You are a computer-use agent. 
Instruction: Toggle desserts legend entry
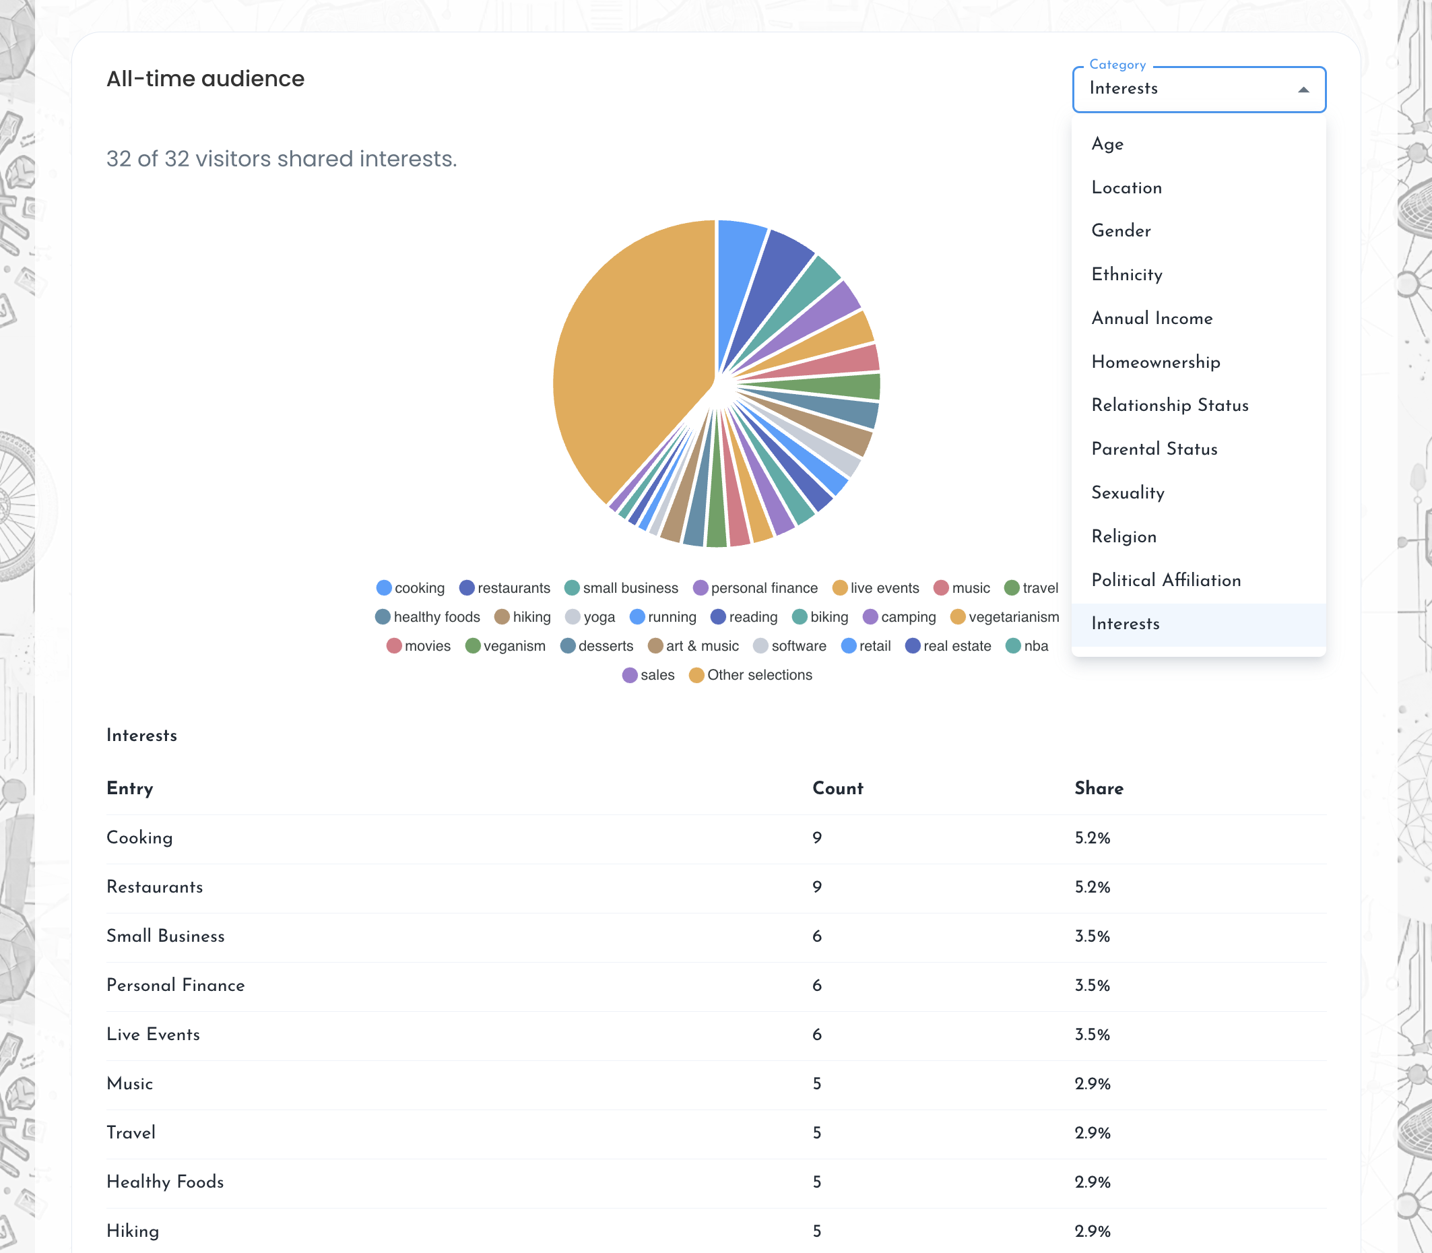(x=597, y=646)
